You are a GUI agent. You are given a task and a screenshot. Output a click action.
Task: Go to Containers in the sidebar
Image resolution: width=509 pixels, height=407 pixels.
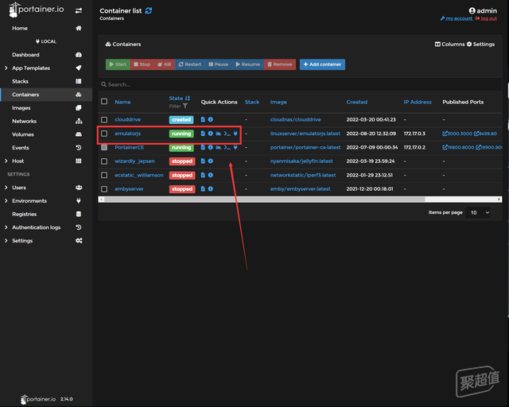pos(46,95)
